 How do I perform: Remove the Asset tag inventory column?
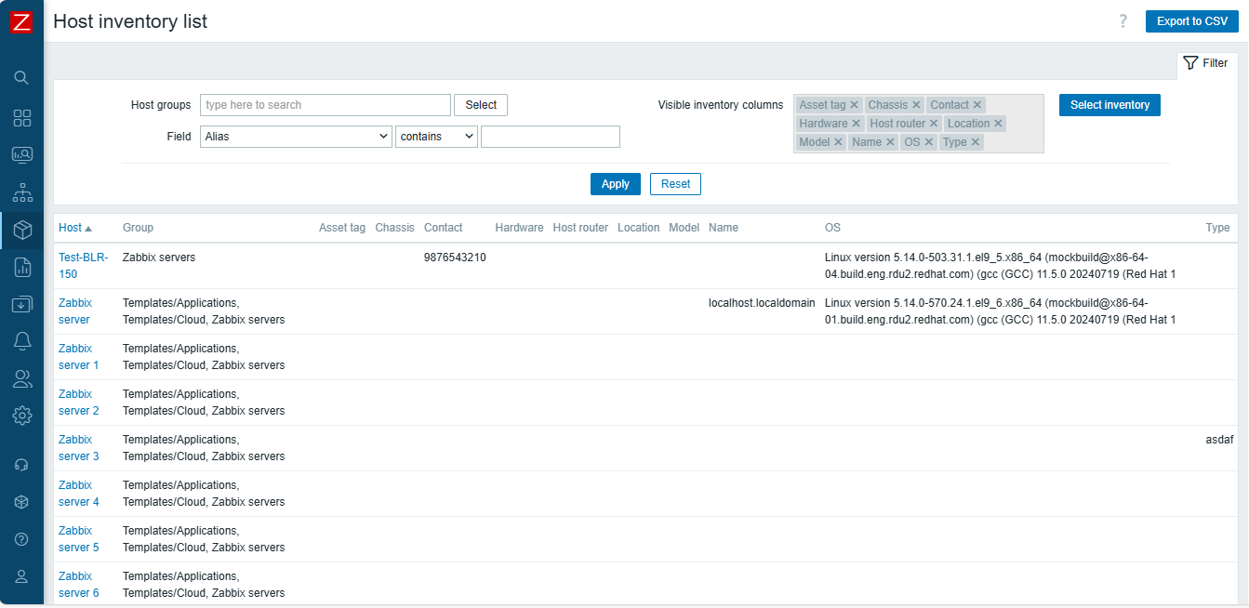pyautogui.click(x=854, y=105)
